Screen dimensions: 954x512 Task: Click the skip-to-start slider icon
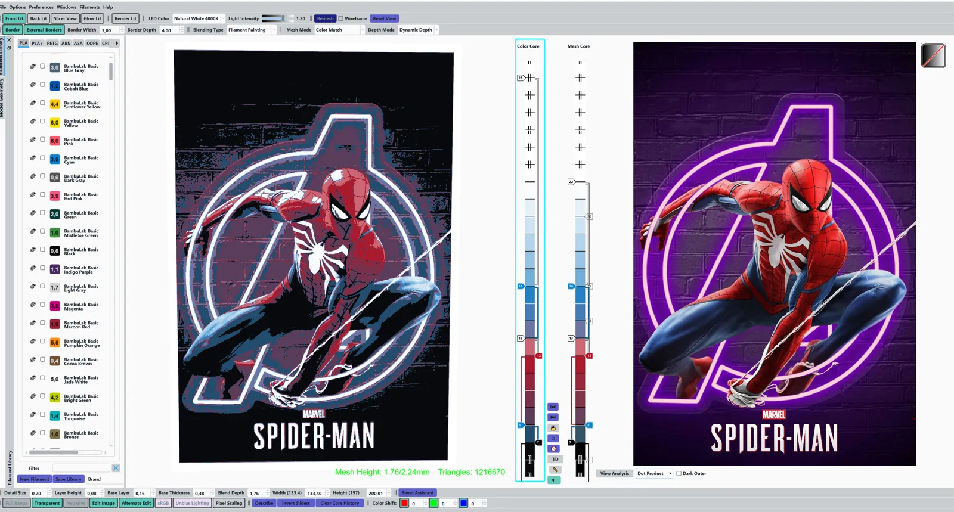click(553, 407)
